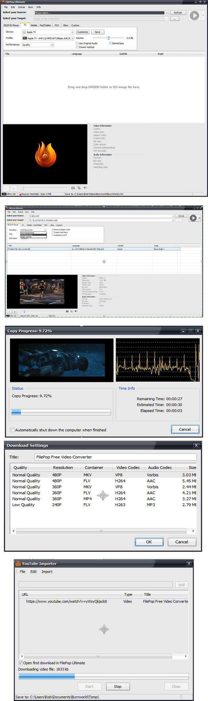Switch to the Pad/Tablet tab in the empty-source window
Screen dimensions: 208x701
click(x=46, y=25)
